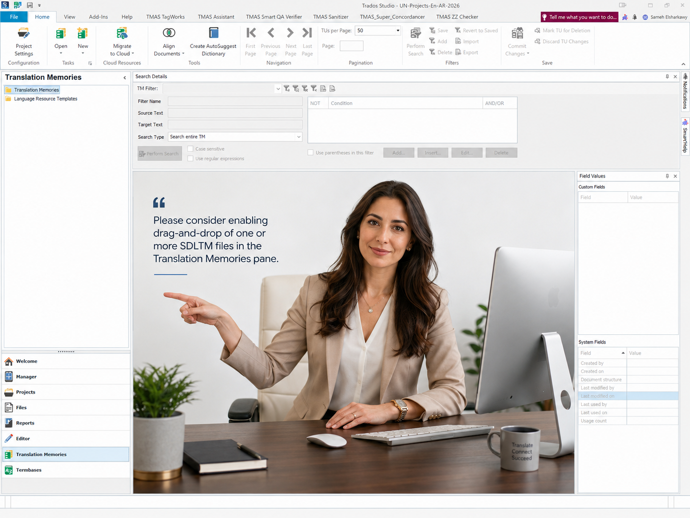Open the Projects view in the sidebar

point(66,392)
